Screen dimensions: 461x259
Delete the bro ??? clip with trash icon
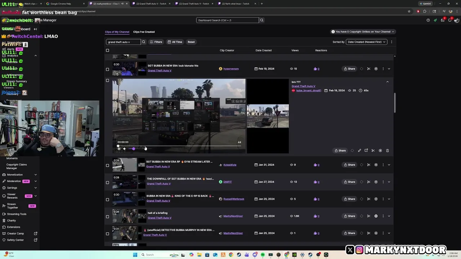(x=388, y=151)
